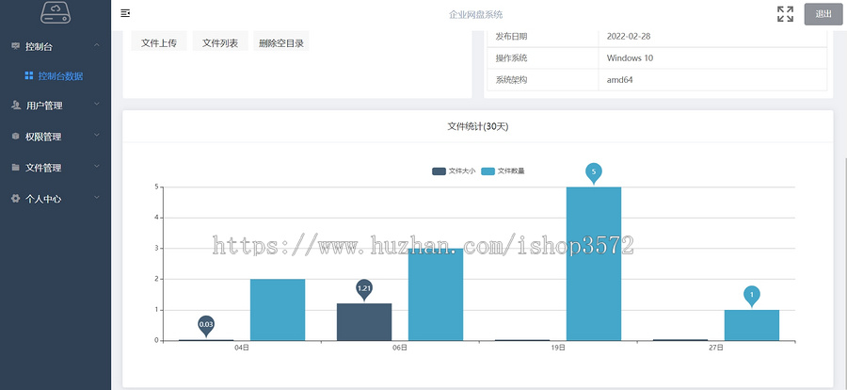Click the cloud drive logo icon

56,12
